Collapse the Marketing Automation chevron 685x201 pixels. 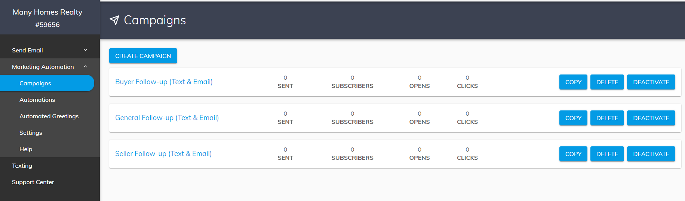(85, 67)
